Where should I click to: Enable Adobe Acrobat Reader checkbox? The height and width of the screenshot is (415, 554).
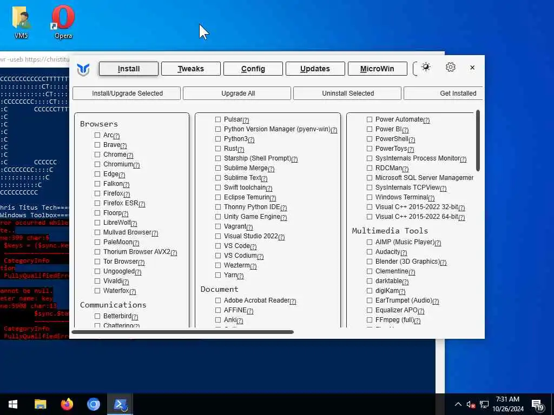click(218, 300)
